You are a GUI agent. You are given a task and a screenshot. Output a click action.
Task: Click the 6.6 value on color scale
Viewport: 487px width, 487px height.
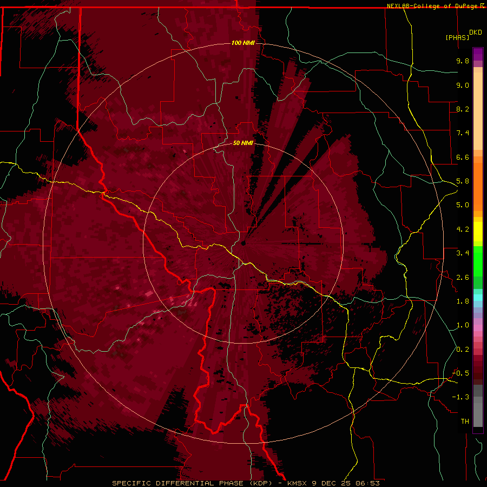pos(463,157)
